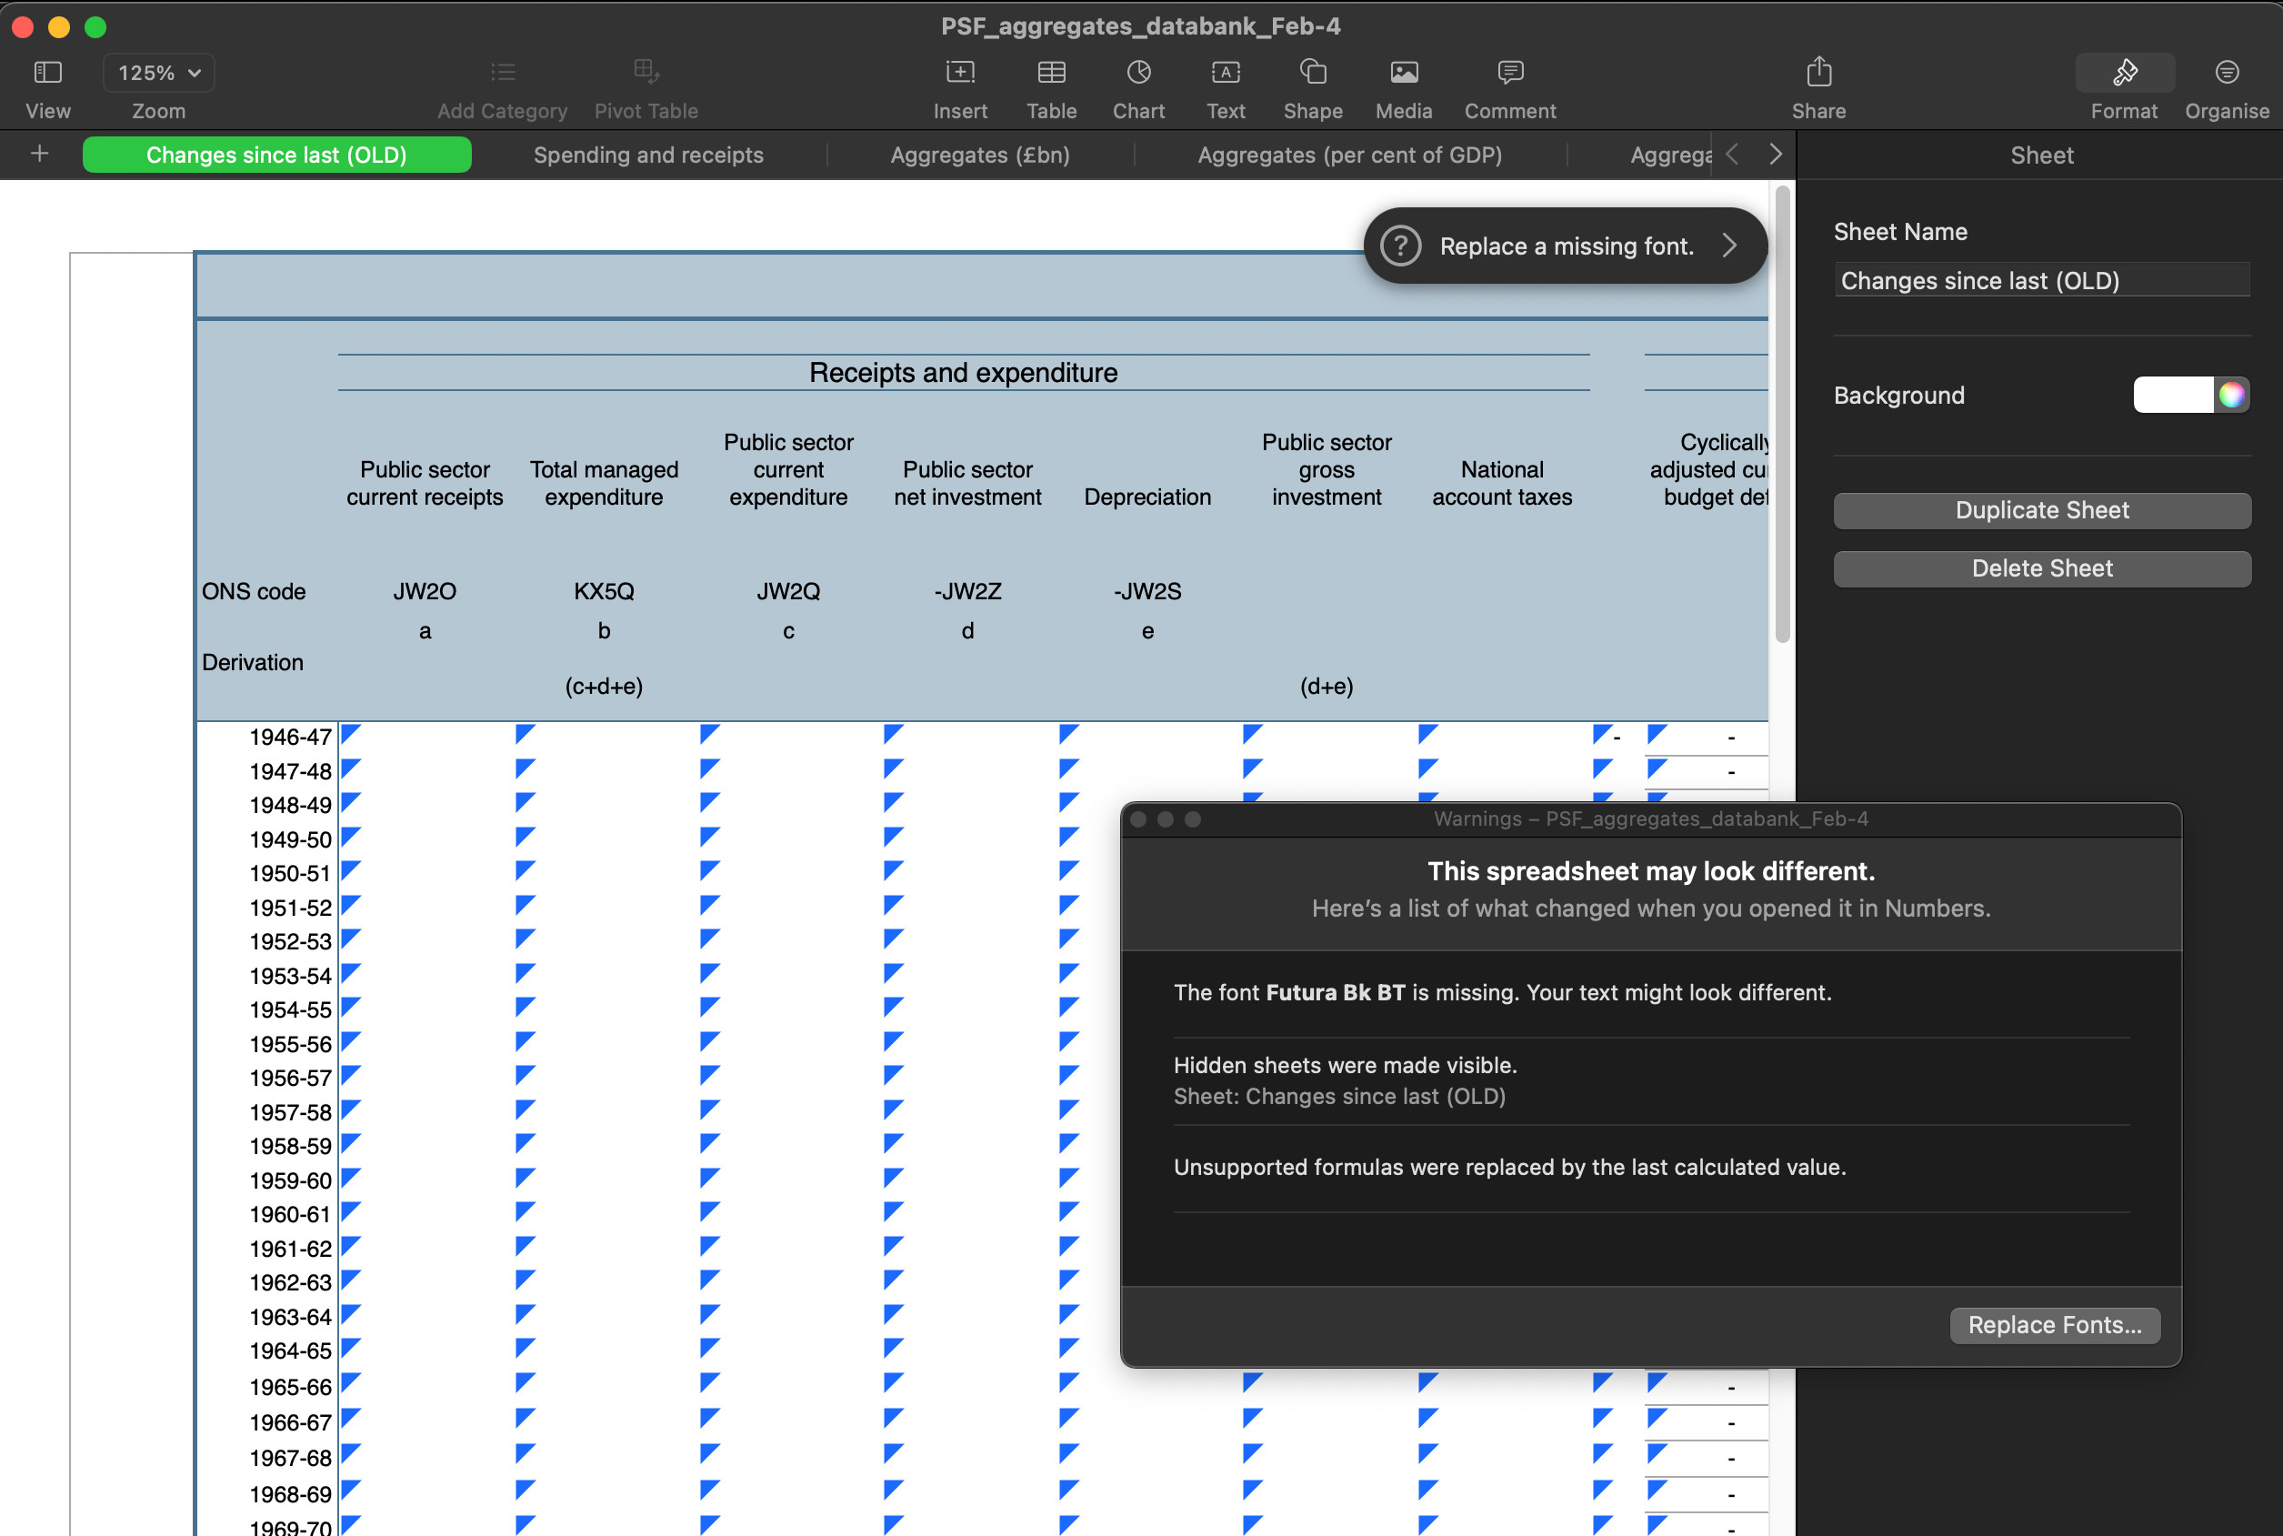The width and height of the screenshot is (2283, 1536).
Task: Add a Text box from the toolbar
Action: click(1225, 73)
